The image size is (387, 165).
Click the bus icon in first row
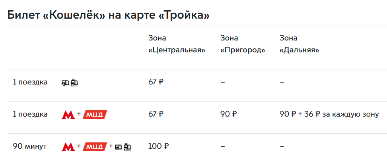click(65, 83)
